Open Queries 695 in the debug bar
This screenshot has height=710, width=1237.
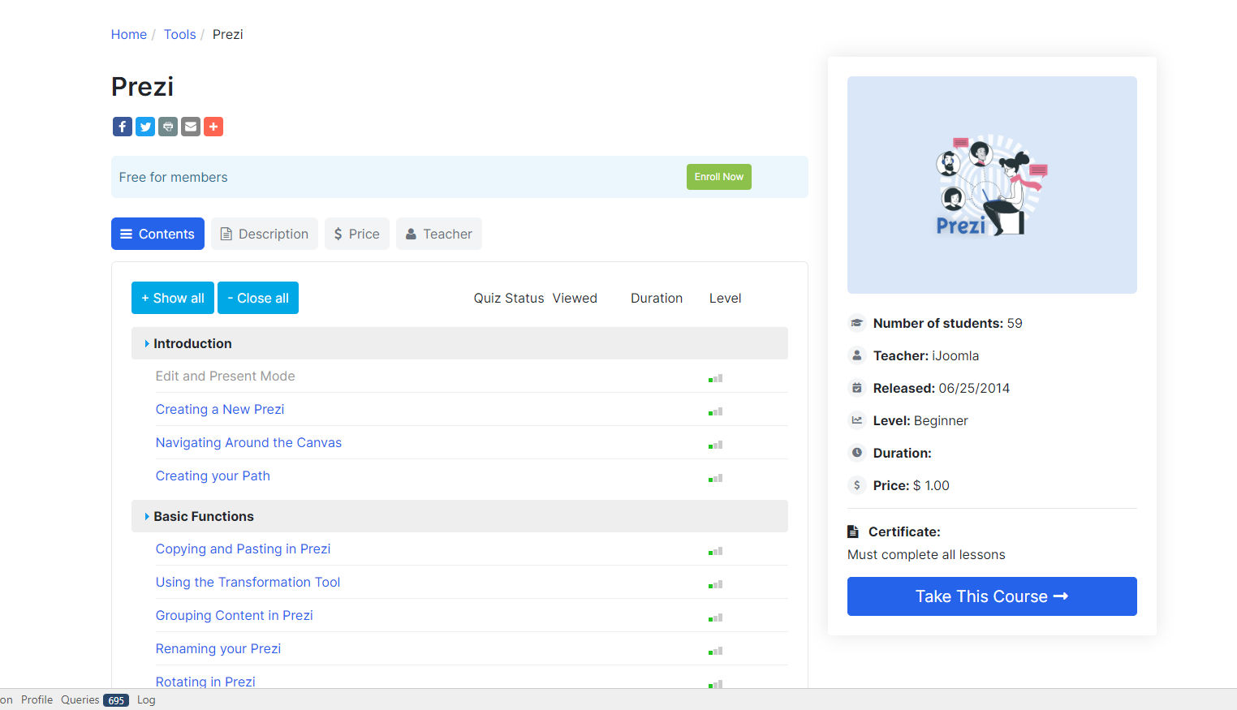click(x=94, y=699)
